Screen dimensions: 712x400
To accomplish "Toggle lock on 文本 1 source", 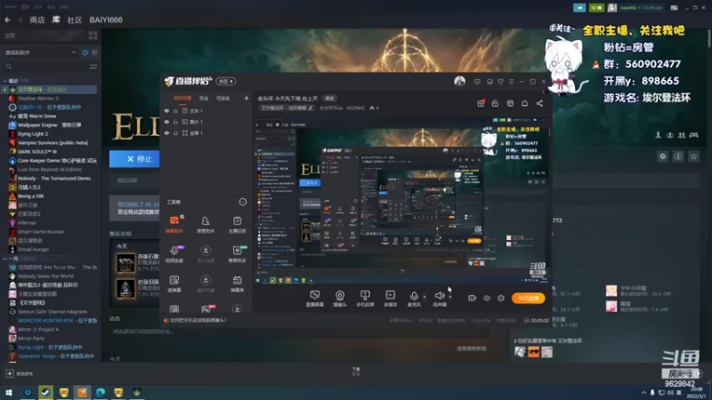I will [x=175, y=110].
